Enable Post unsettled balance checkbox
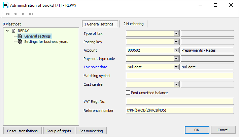Viewport: 239px width, 137px height. click(x=128, y=93)
